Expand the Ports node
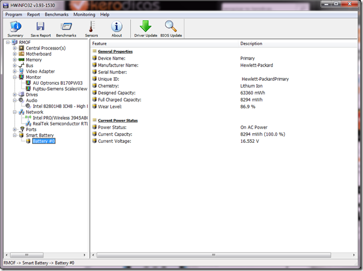363x271 pixels. 15,129
